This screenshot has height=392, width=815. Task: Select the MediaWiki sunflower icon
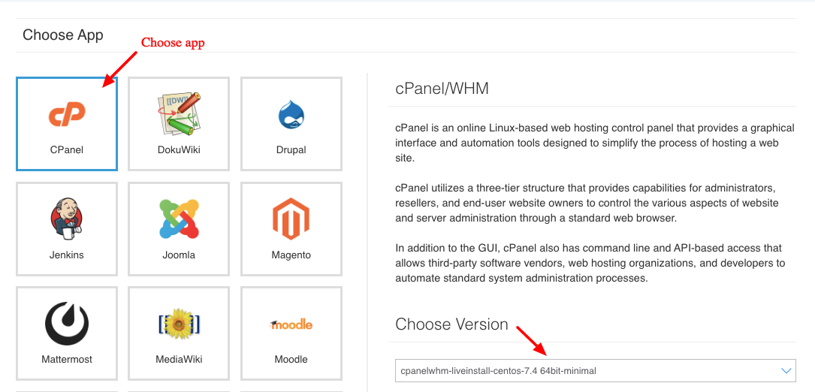pos(179,324)
